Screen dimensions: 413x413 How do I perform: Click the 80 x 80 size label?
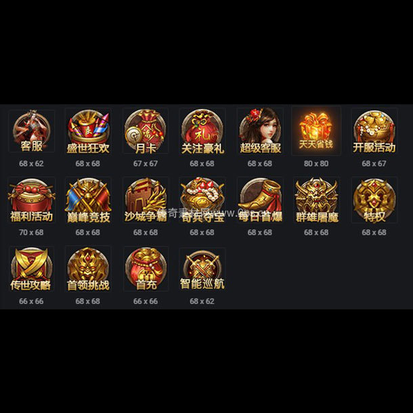tap(316, 164)
